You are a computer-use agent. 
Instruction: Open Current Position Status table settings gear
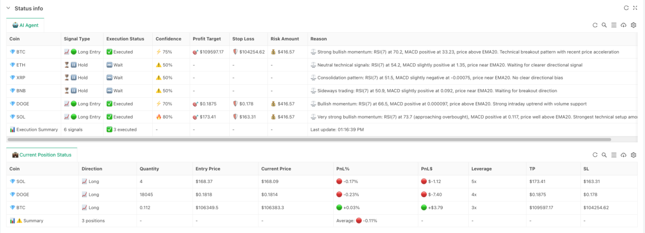pyautogui.click(x=634, y=155)
